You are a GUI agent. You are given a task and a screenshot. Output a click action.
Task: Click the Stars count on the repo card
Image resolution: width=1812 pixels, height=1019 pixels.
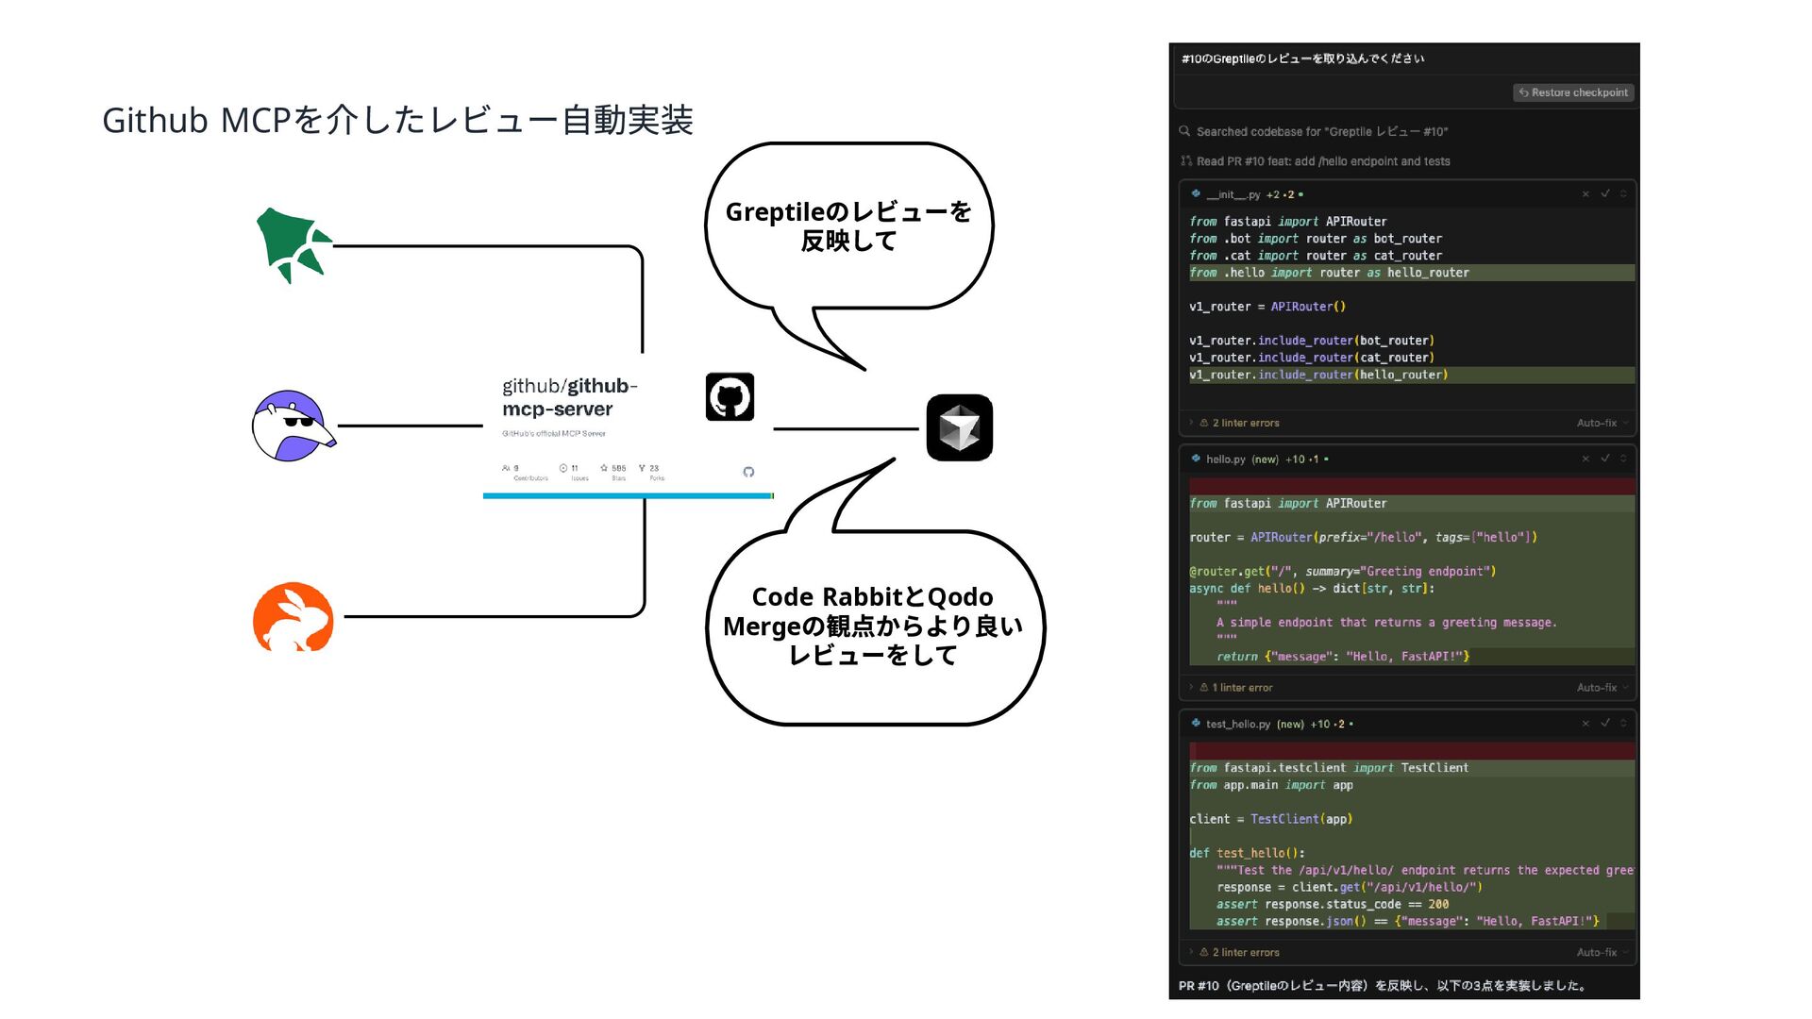[x=613, y=472]
